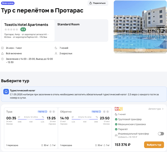167x152 pixels.
Task: Click Чартер info icon in Обратно flight card
Action: click(x=100, y=112)
